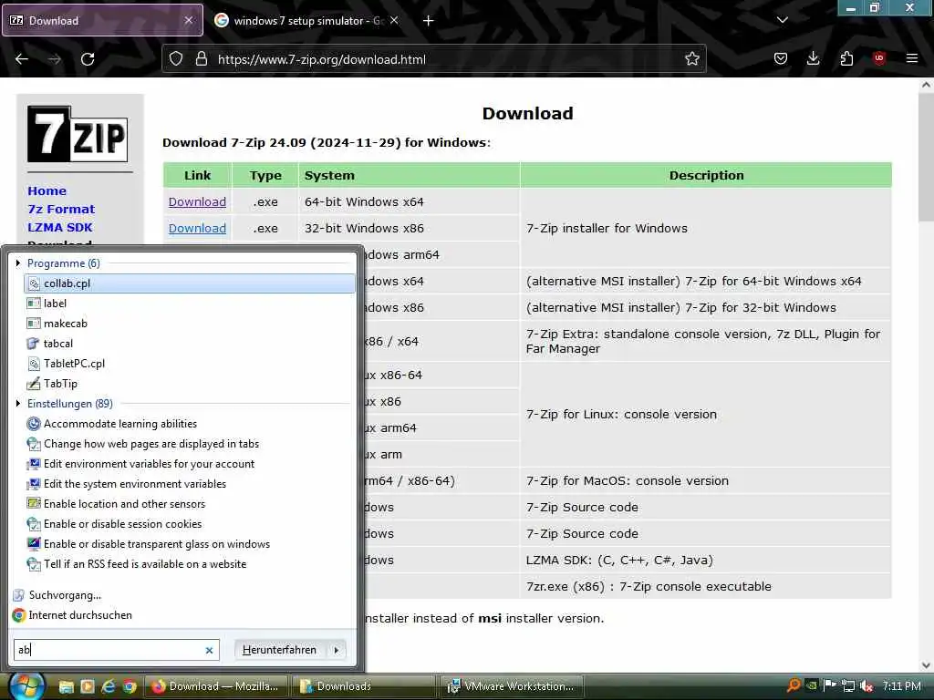Open Windows Explorer from quick launch
Image resolution: width=934 pixels, height=700 pixels.
tap(66, 687)
